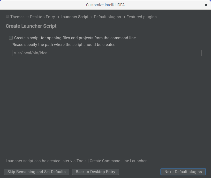The width and height of the screenshot is (211, 178).
Task: Proceed with Next: Default plugins button
Action: pos(183,172)
